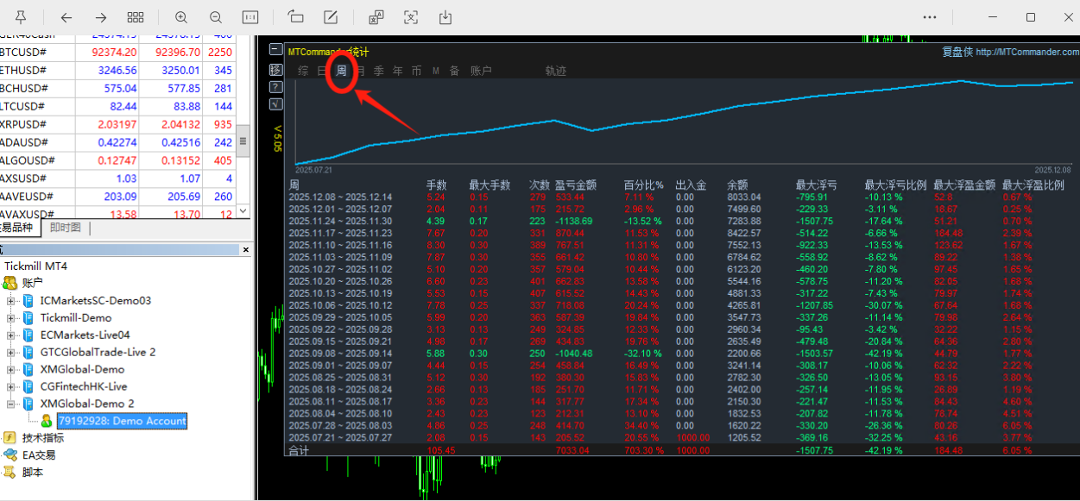
Task: Expand the XMGlobal-Demo node
Action: [11, 370]
